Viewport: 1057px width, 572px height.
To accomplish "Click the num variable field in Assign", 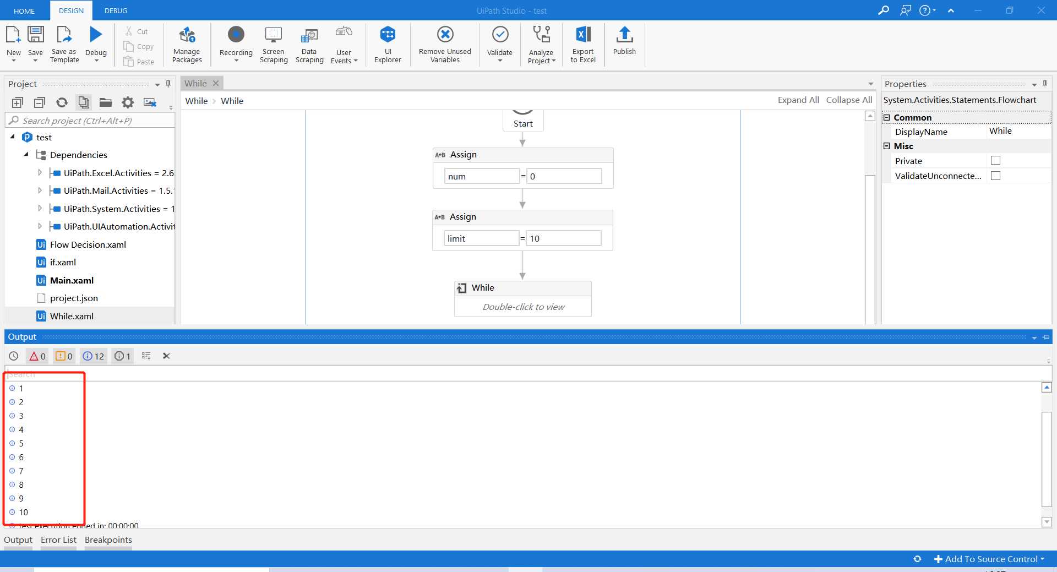I will point(482,176).
